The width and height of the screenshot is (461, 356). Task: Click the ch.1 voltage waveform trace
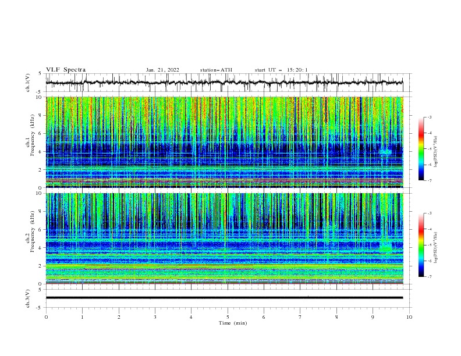click(x=224, y=83)
